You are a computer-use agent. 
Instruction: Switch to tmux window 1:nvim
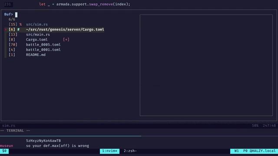(109, 151)
